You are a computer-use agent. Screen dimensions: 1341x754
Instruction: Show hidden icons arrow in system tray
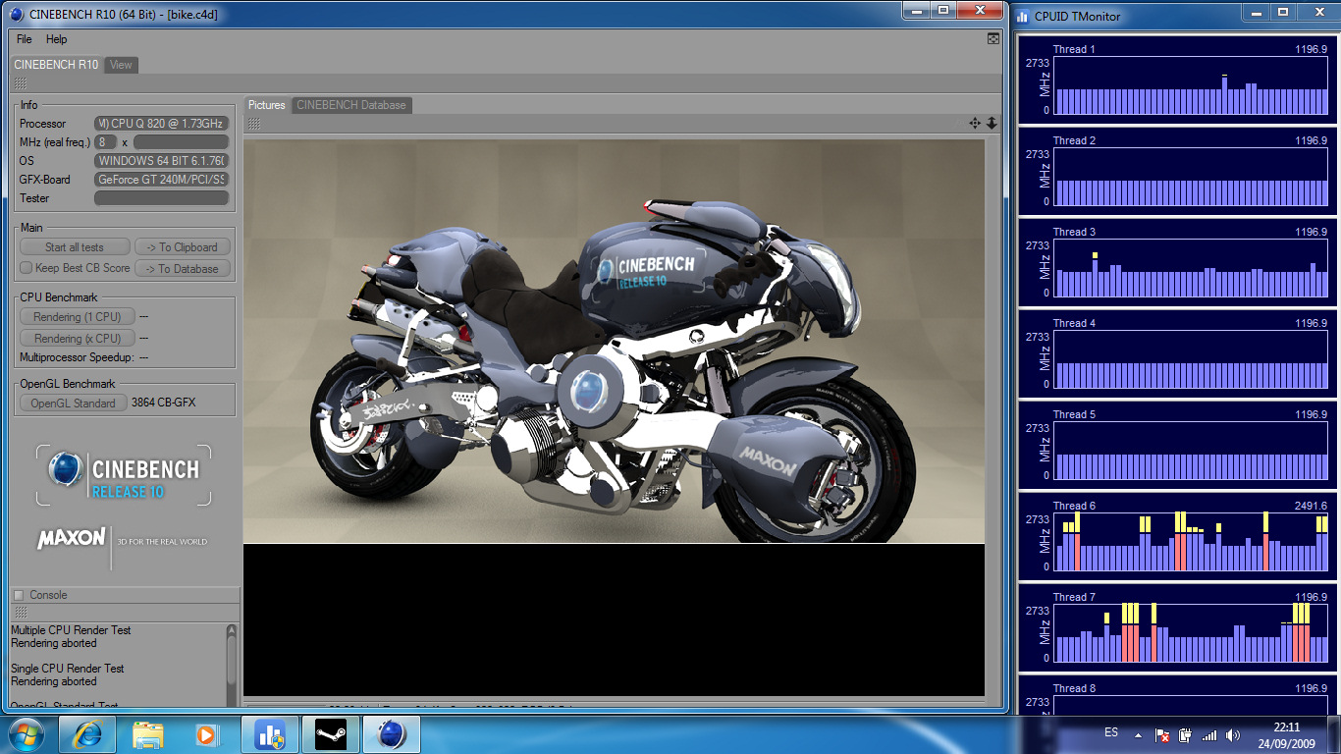click(x=1138, y=734)
